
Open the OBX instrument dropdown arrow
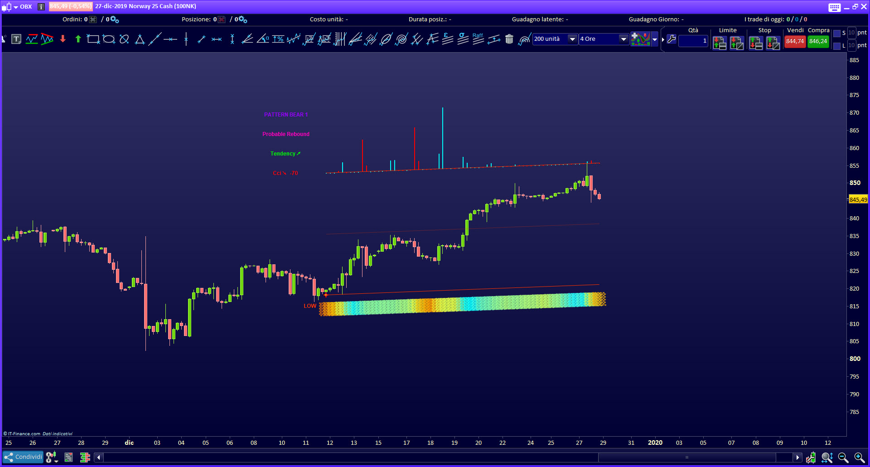click(16, 7)
